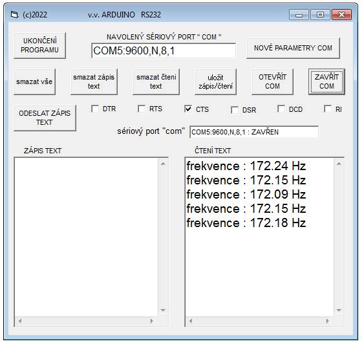Toggle the RI checkbox

pos(328,109)
